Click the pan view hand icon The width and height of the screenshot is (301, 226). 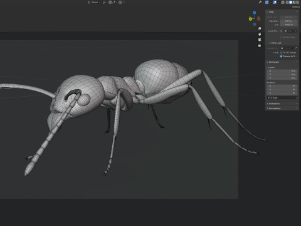coord(260,34)
